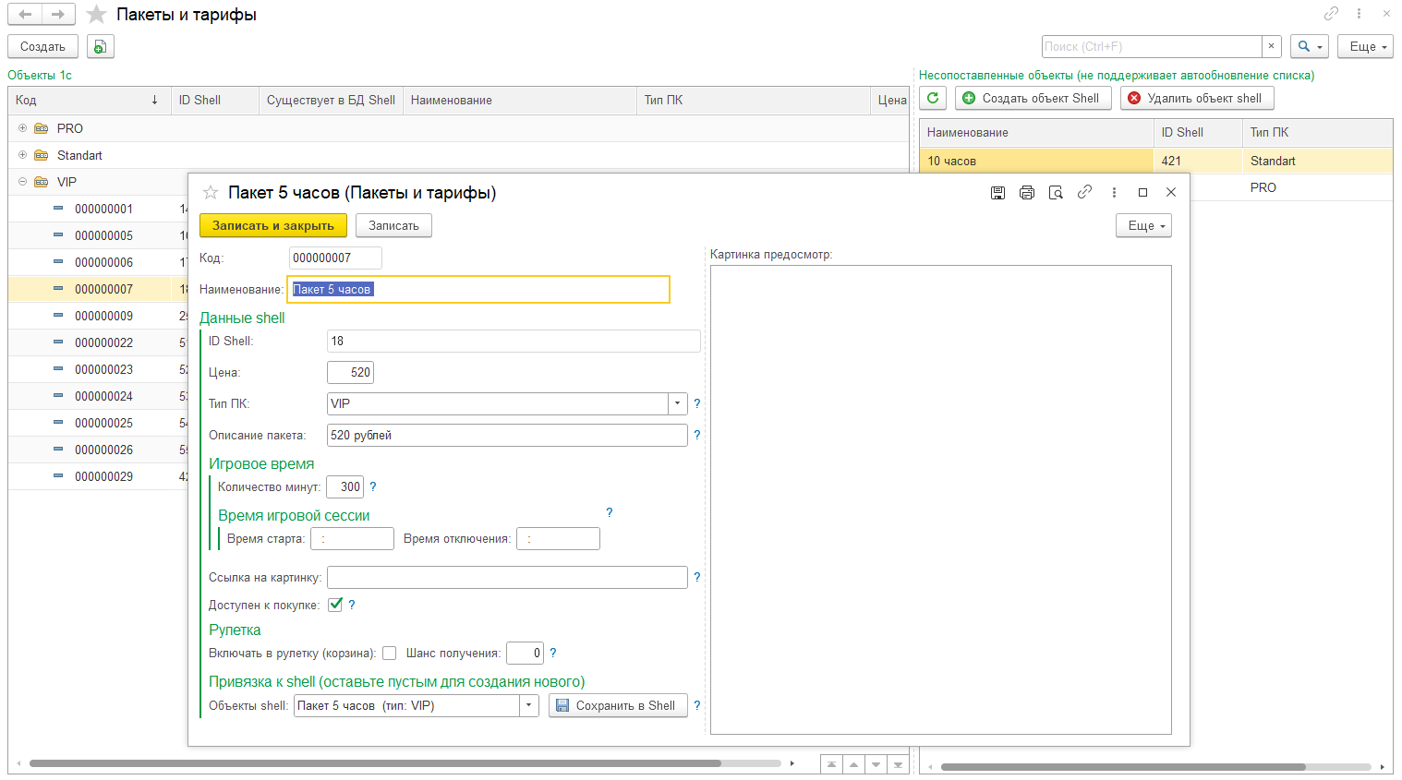Click the Наименование field
The height and width of the screenshot is (780, 1402).
click(x=478, y=289)
